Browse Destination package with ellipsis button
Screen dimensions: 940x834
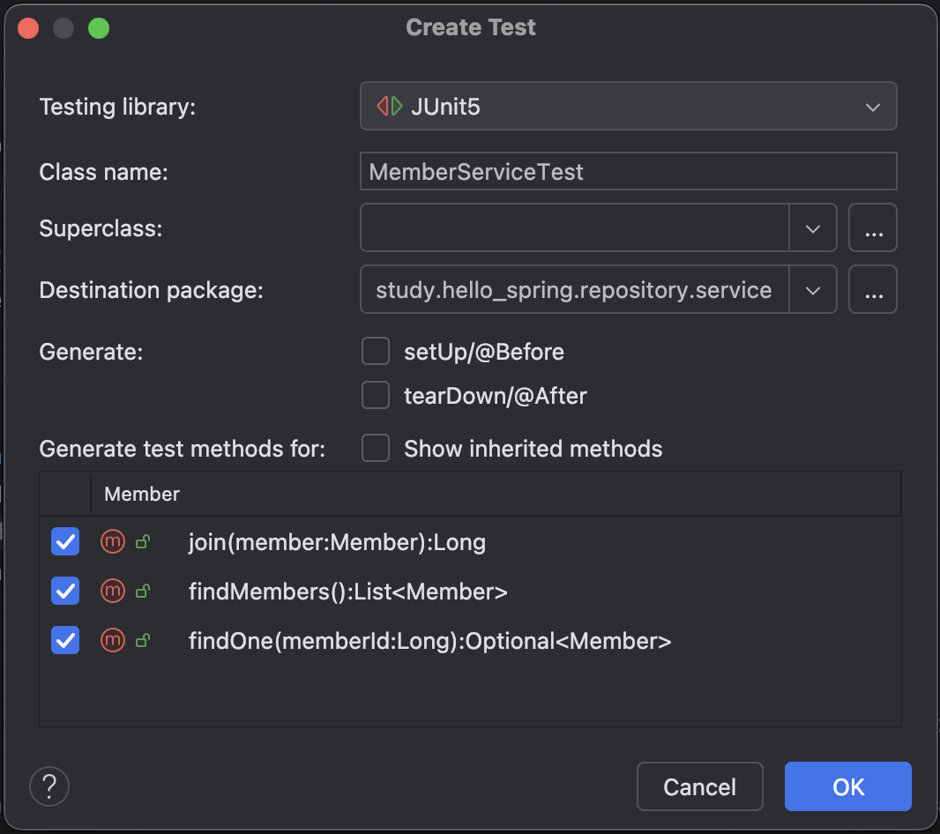tap(873, 290)
